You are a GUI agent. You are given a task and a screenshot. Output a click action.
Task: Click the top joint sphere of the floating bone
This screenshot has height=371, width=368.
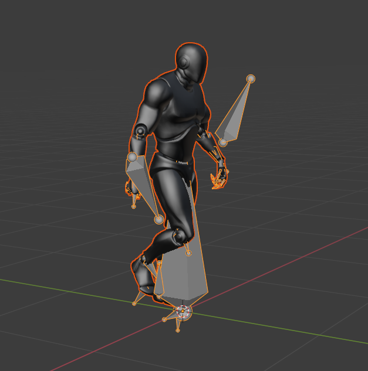[x=251, y=79]
